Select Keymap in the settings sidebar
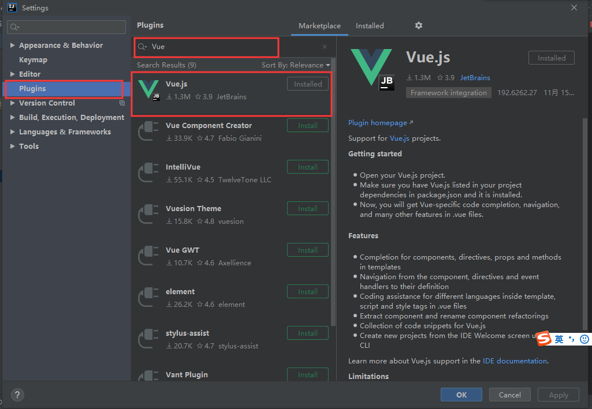Image resolution: width=592 pixels, height=409 pixels. (33, 59)
